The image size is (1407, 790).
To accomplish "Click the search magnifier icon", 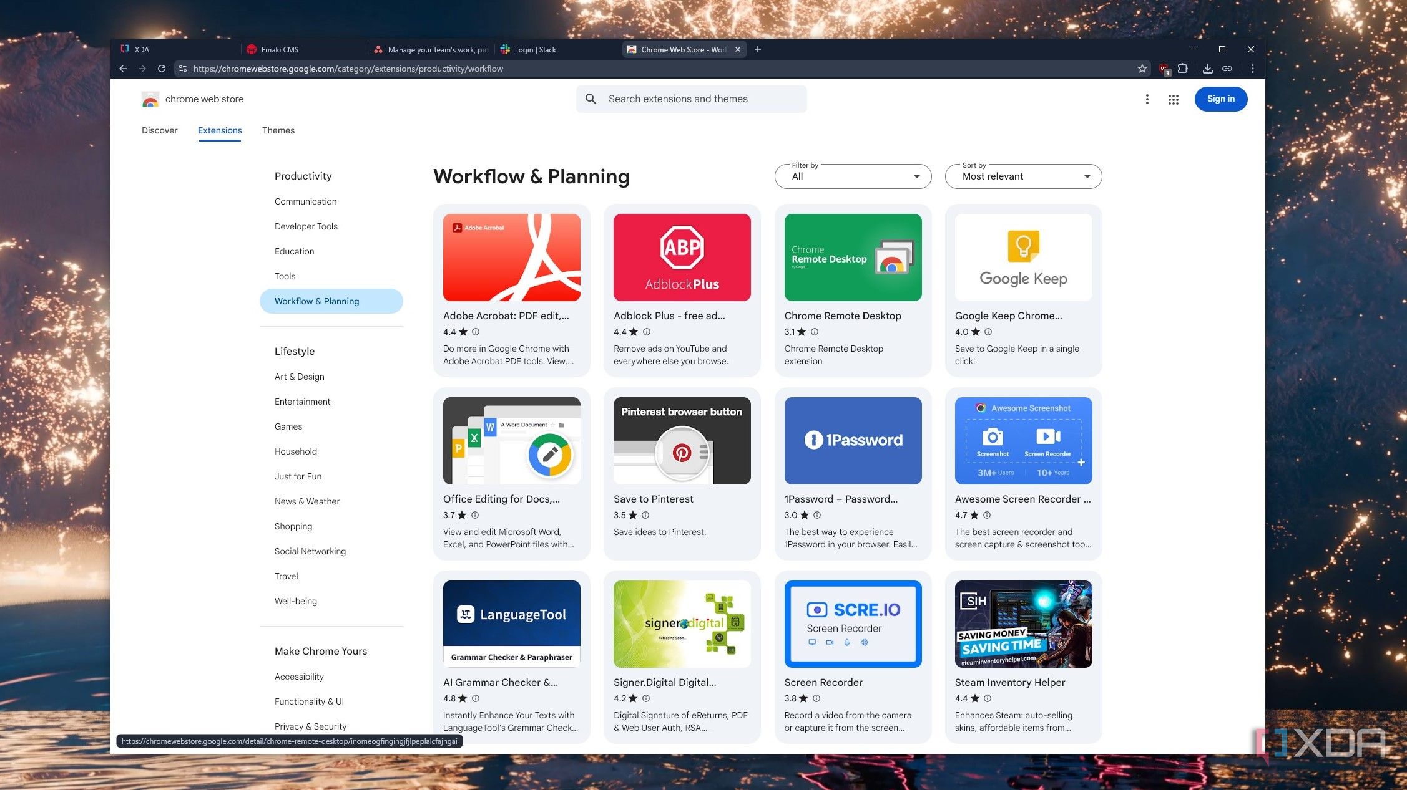I will (x=591, y=99).
